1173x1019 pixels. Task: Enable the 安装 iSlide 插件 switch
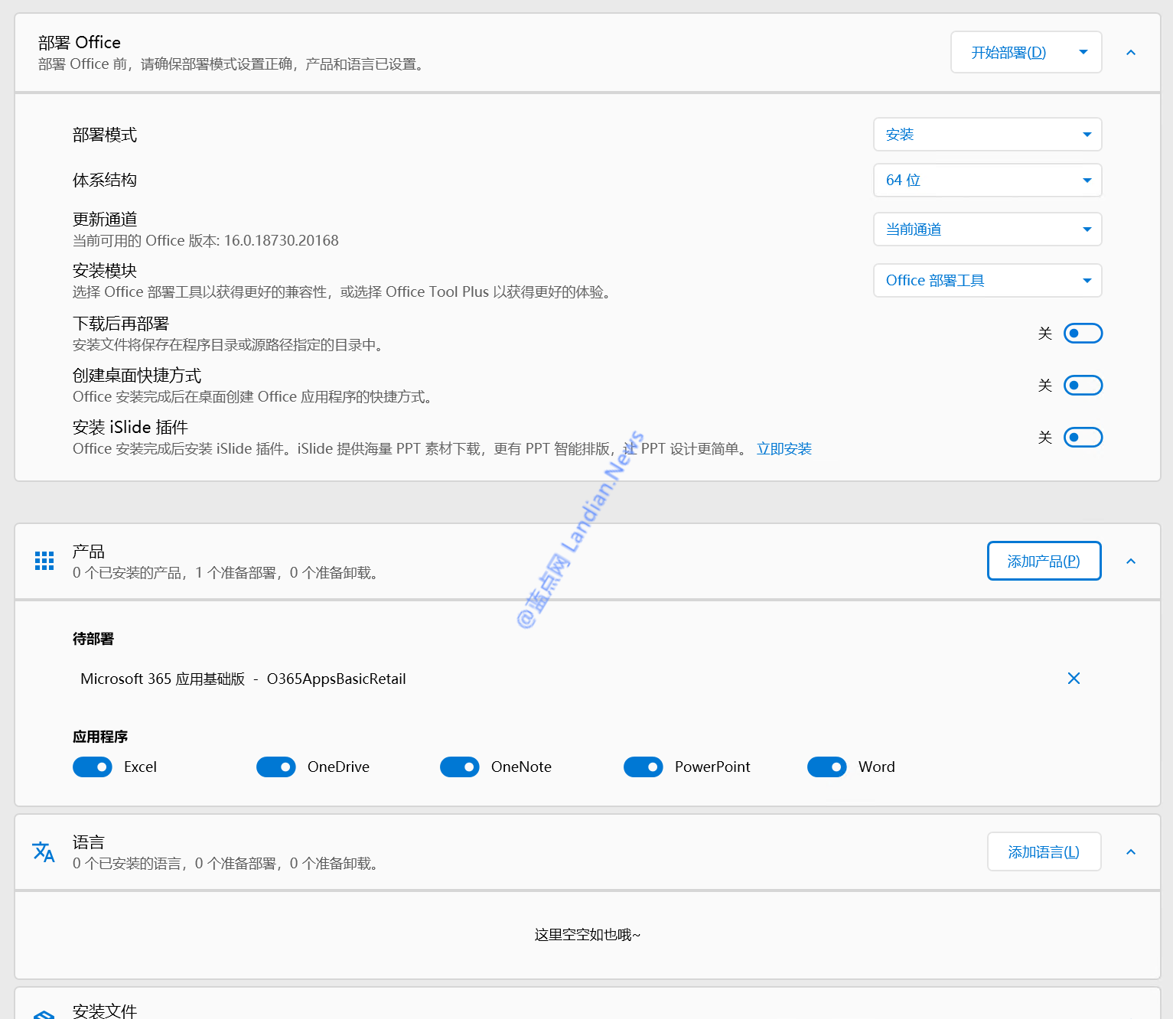tap(1083, 438)
